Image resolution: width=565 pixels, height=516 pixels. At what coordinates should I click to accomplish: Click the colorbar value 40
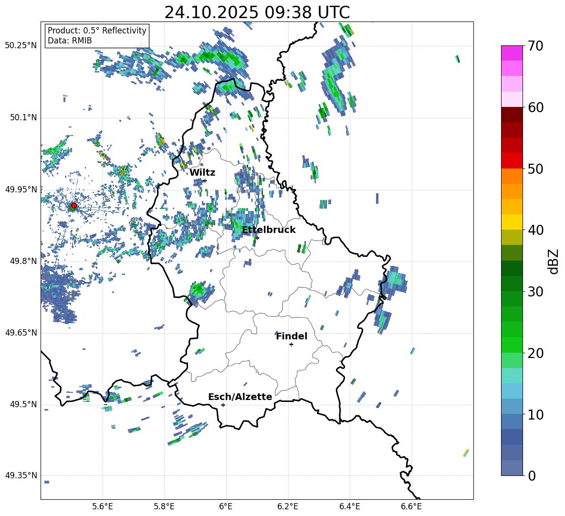pos(535,230)
